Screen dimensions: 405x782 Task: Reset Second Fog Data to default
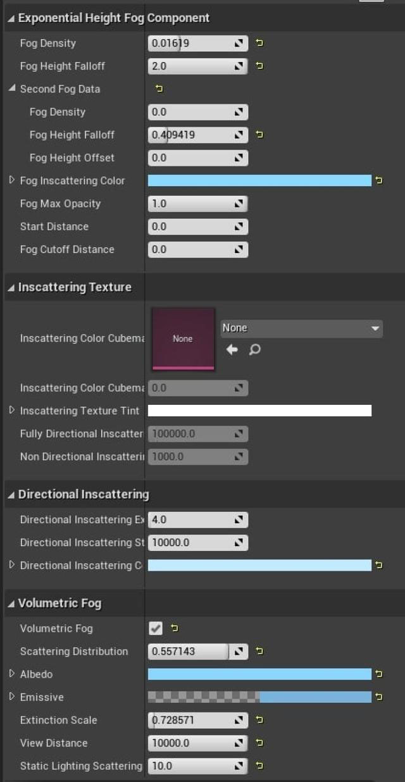tap(159, 89)
